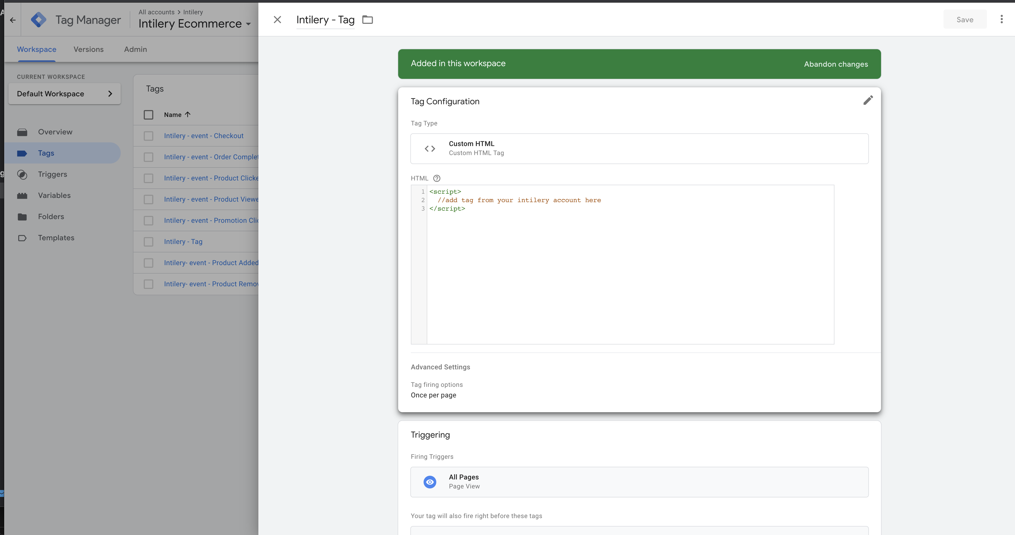Open the Admin tab
This screenshot has height=535, width=1015.
coord(135,49)
